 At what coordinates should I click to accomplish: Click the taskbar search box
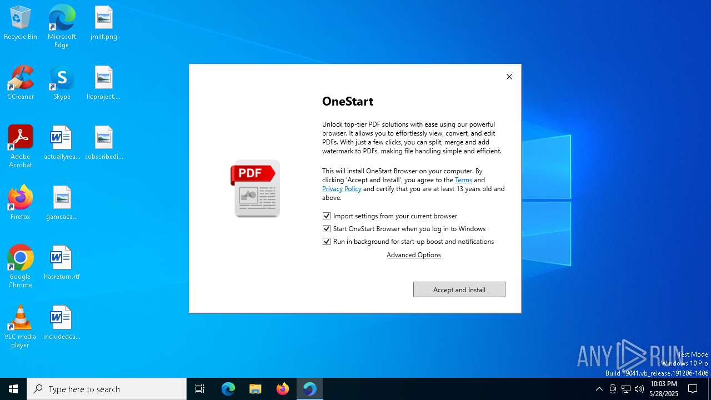point(107,389)
